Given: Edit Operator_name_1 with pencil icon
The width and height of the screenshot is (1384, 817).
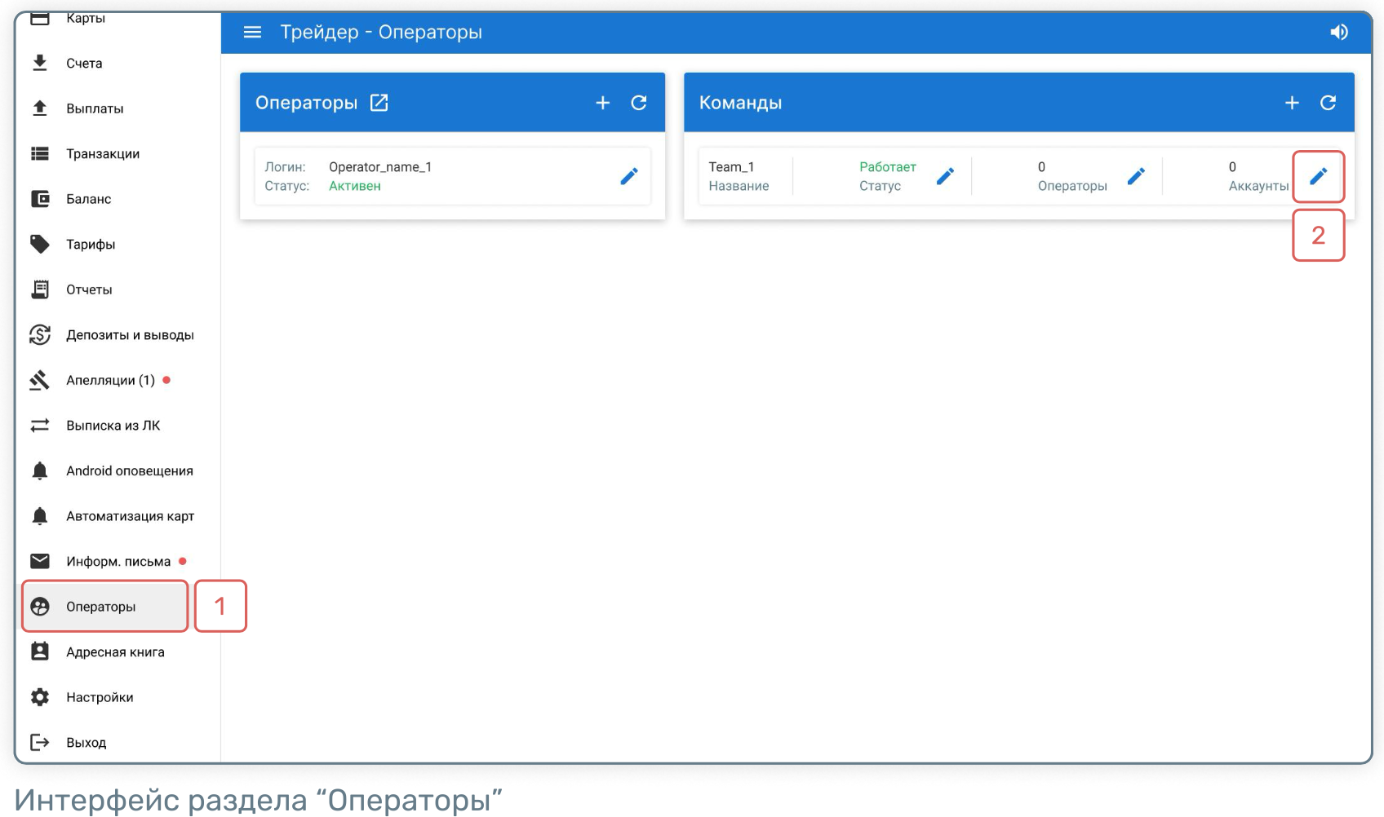Looking at the screenshot, I should click(628, 176).
